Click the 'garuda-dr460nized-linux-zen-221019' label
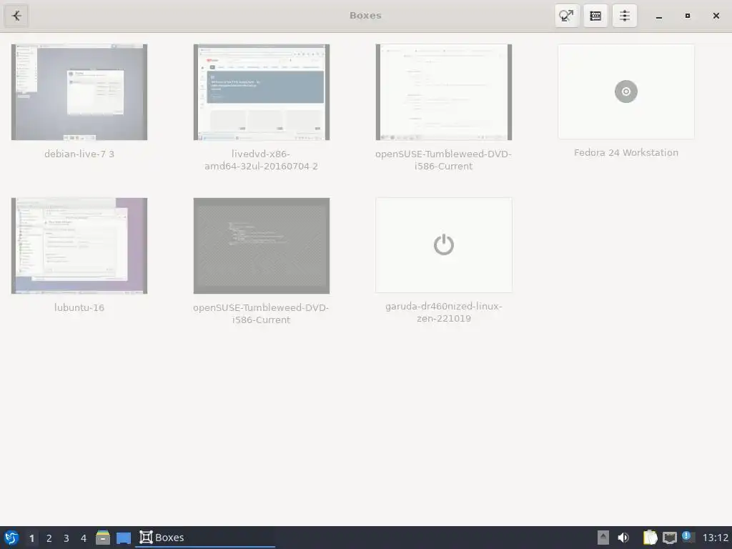This screenshot has height=549, width=732. 443,312
